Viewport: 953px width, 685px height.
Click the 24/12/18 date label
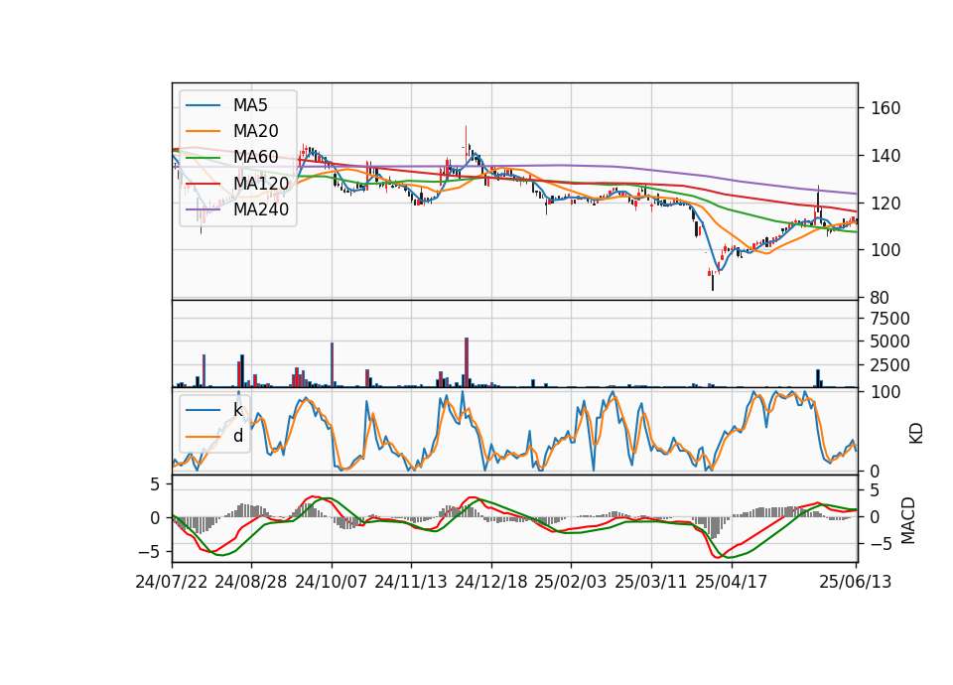[x=491, y=582]
